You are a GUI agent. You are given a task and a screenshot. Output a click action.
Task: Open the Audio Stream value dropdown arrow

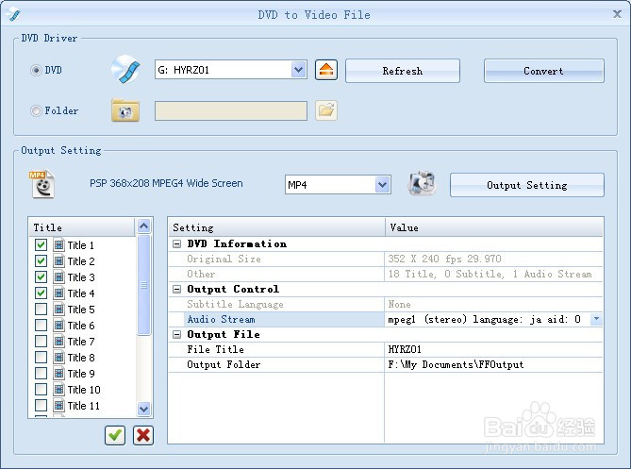coord(596,319)
